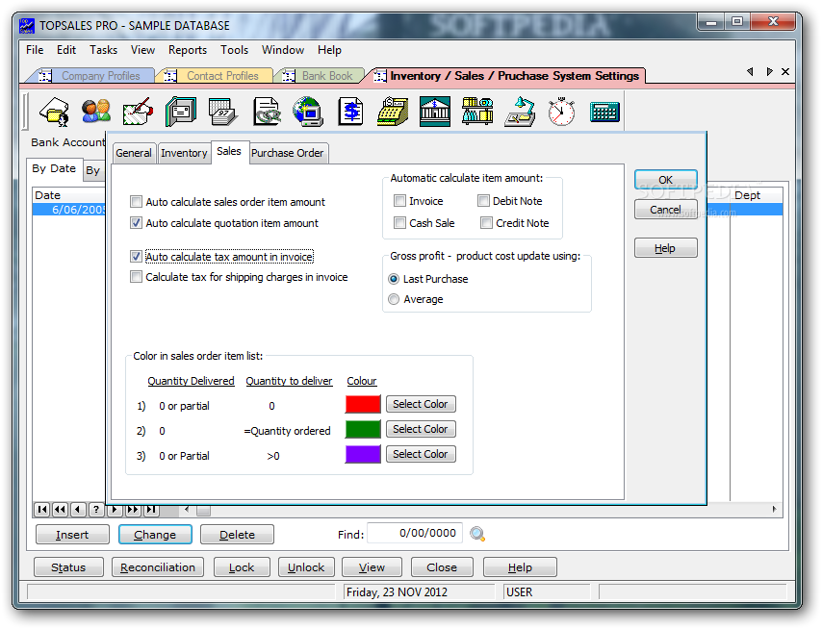The height and width of the screenshot is (629, 822).
Task: Click the red colour swatch
Action: tap(363, 404)
